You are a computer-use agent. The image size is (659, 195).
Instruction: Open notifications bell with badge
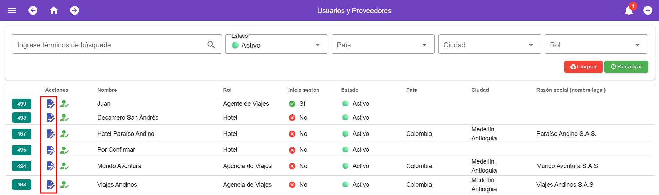[628, 11]
